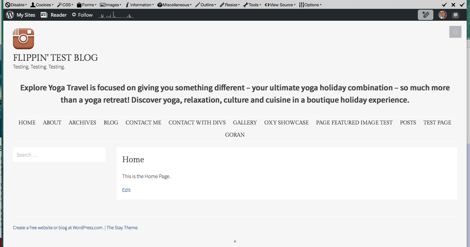Image resolution: width=470 pixels, height=247 pixels.
Task: Open the Contact Me menu item
Action: click(143, 123)
